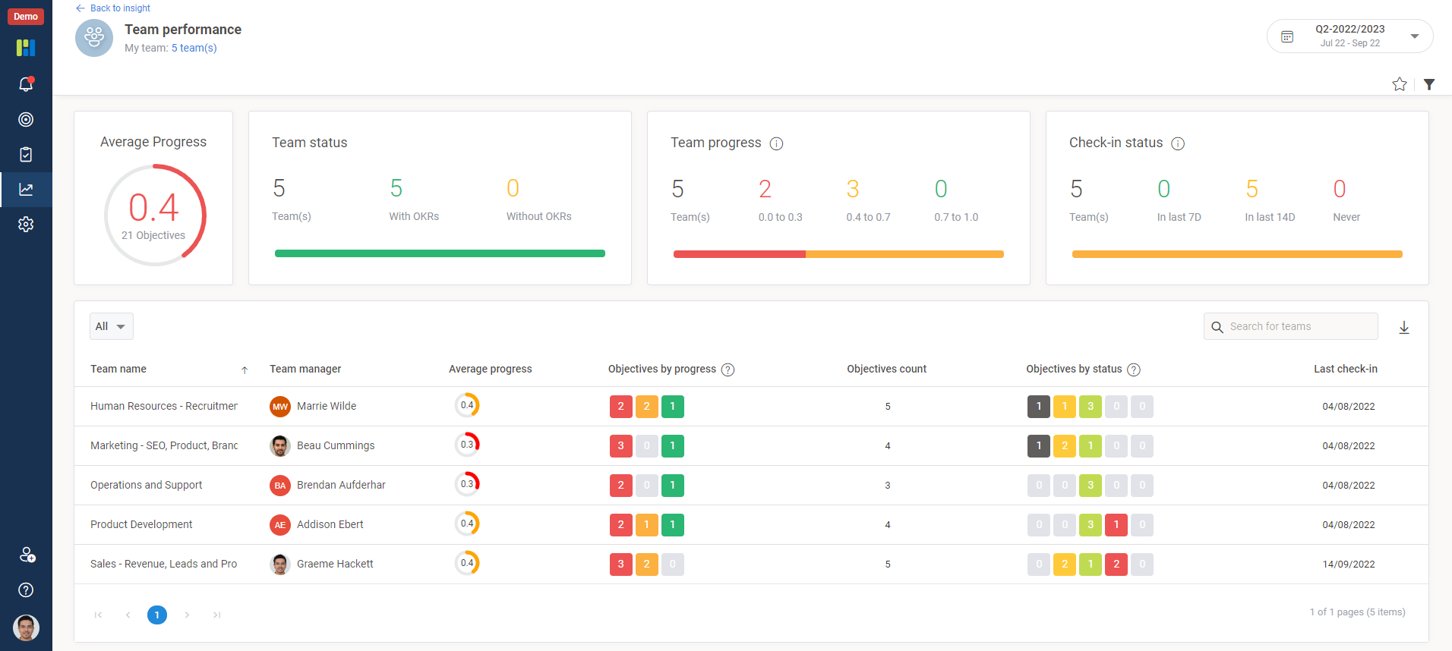
Task: Click the Average Progress 0.4 gauge
Action: point(155,215)
